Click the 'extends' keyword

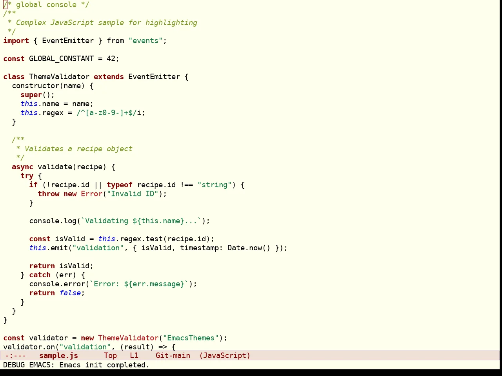[x=109, y=77]
